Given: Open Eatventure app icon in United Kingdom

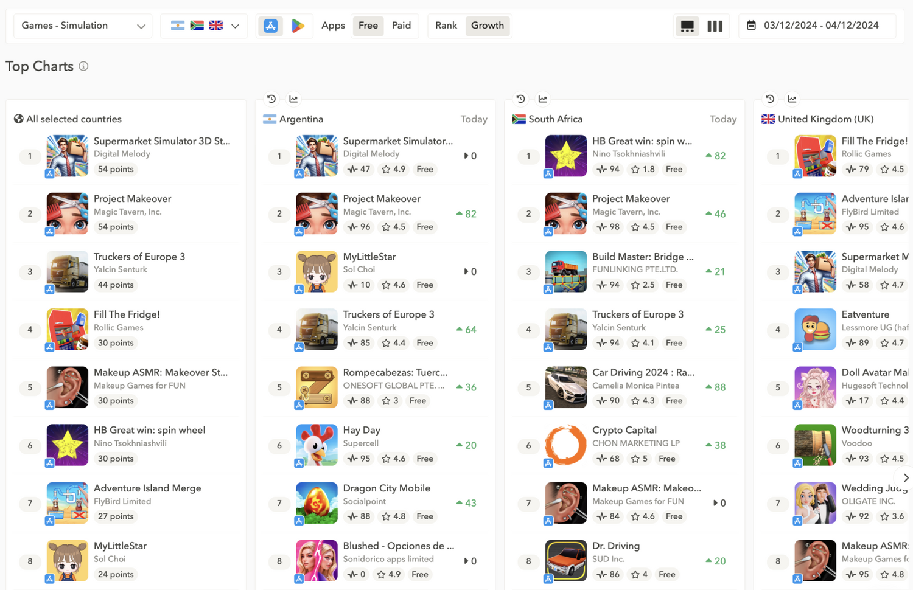Looking at the screenshot, I should click(815, 329).
